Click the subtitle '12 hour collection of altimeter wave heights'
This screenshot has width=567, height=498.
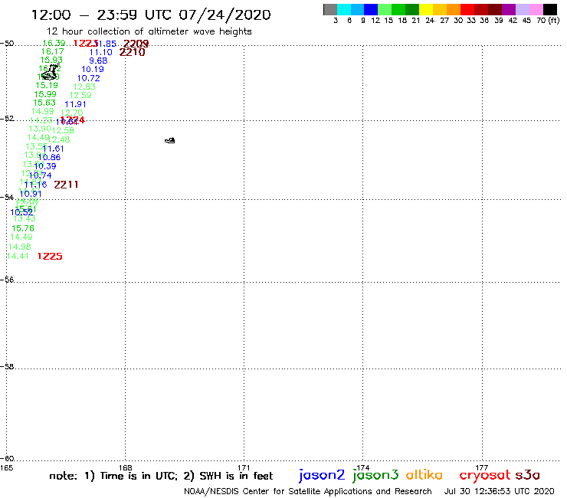[x=149, y=31]
